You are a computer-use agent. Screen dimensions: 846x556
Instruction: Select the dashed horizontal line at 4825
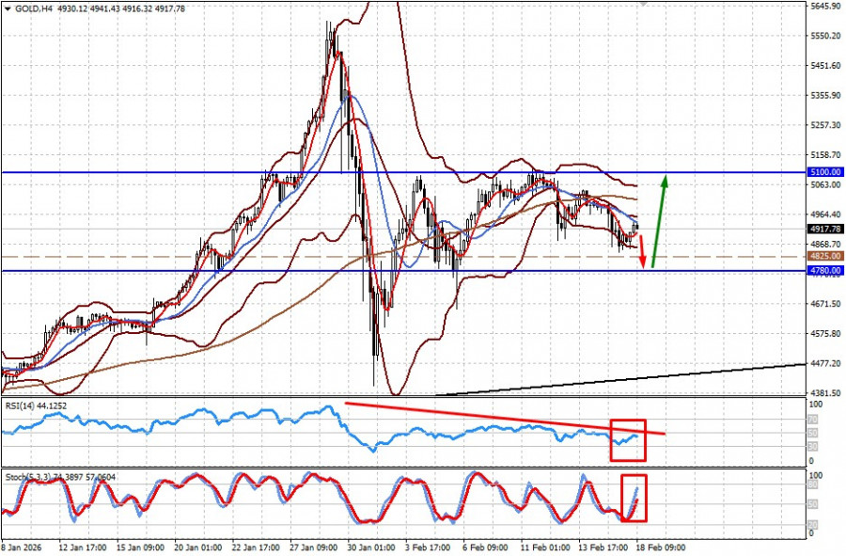(282, 256)
